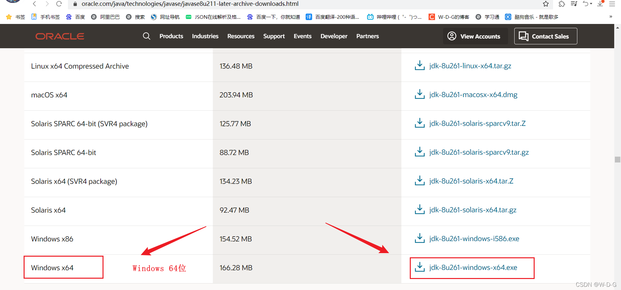Open the W-D-G的博客 bookmark
621x290 pixels.
pos(449,17)
